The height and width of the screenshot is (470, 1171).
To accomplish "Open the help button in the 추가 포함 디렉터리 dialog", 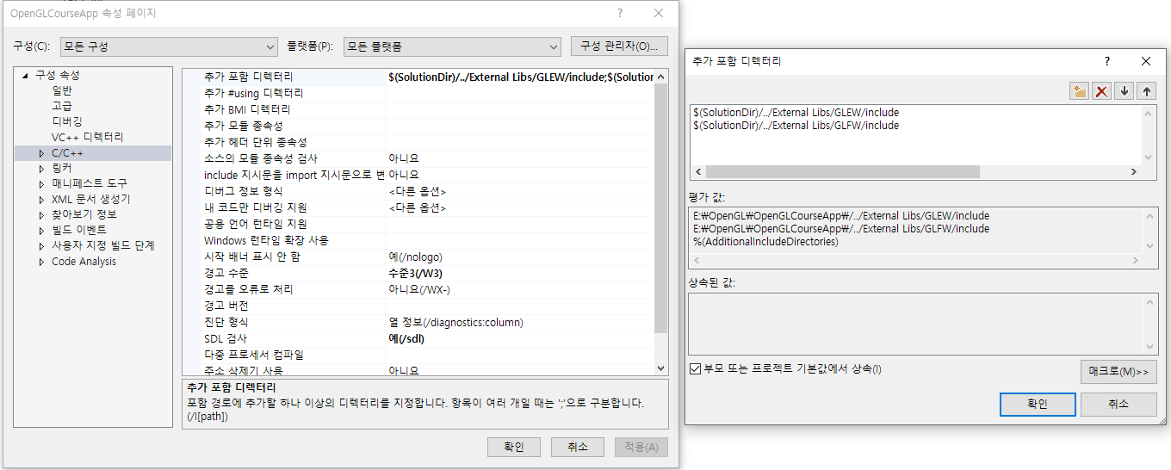I will click(1107, 61).
